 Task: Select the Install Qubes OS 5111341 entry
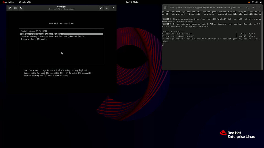34,31
